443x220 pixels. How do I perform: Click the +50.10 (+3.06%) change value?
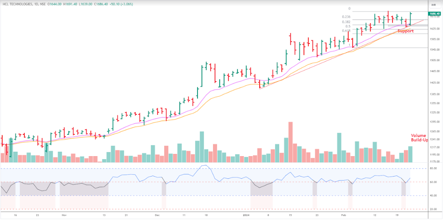(117, 4)
